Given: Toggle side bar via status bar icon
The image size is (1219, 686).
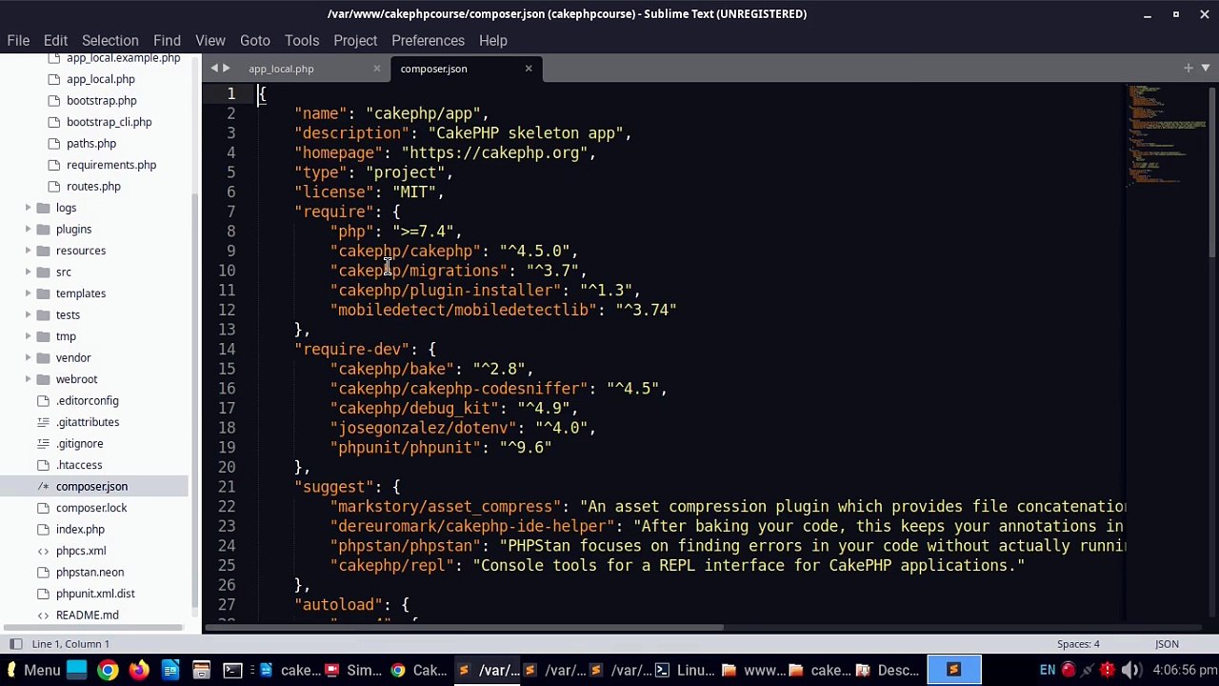Looking at the screenshot, I should pyautogui.click(x=15, y=644).
